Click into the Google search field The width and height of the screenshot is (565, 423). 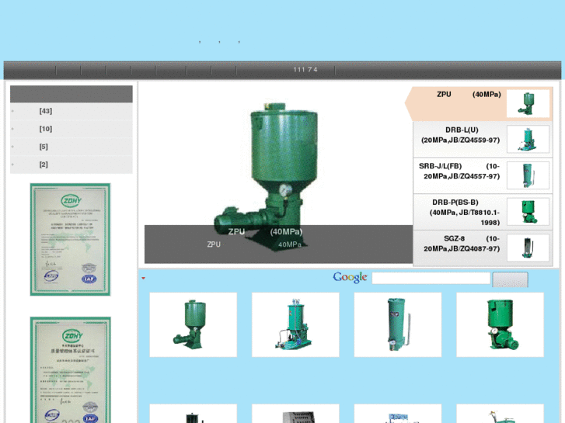point(431,279)
